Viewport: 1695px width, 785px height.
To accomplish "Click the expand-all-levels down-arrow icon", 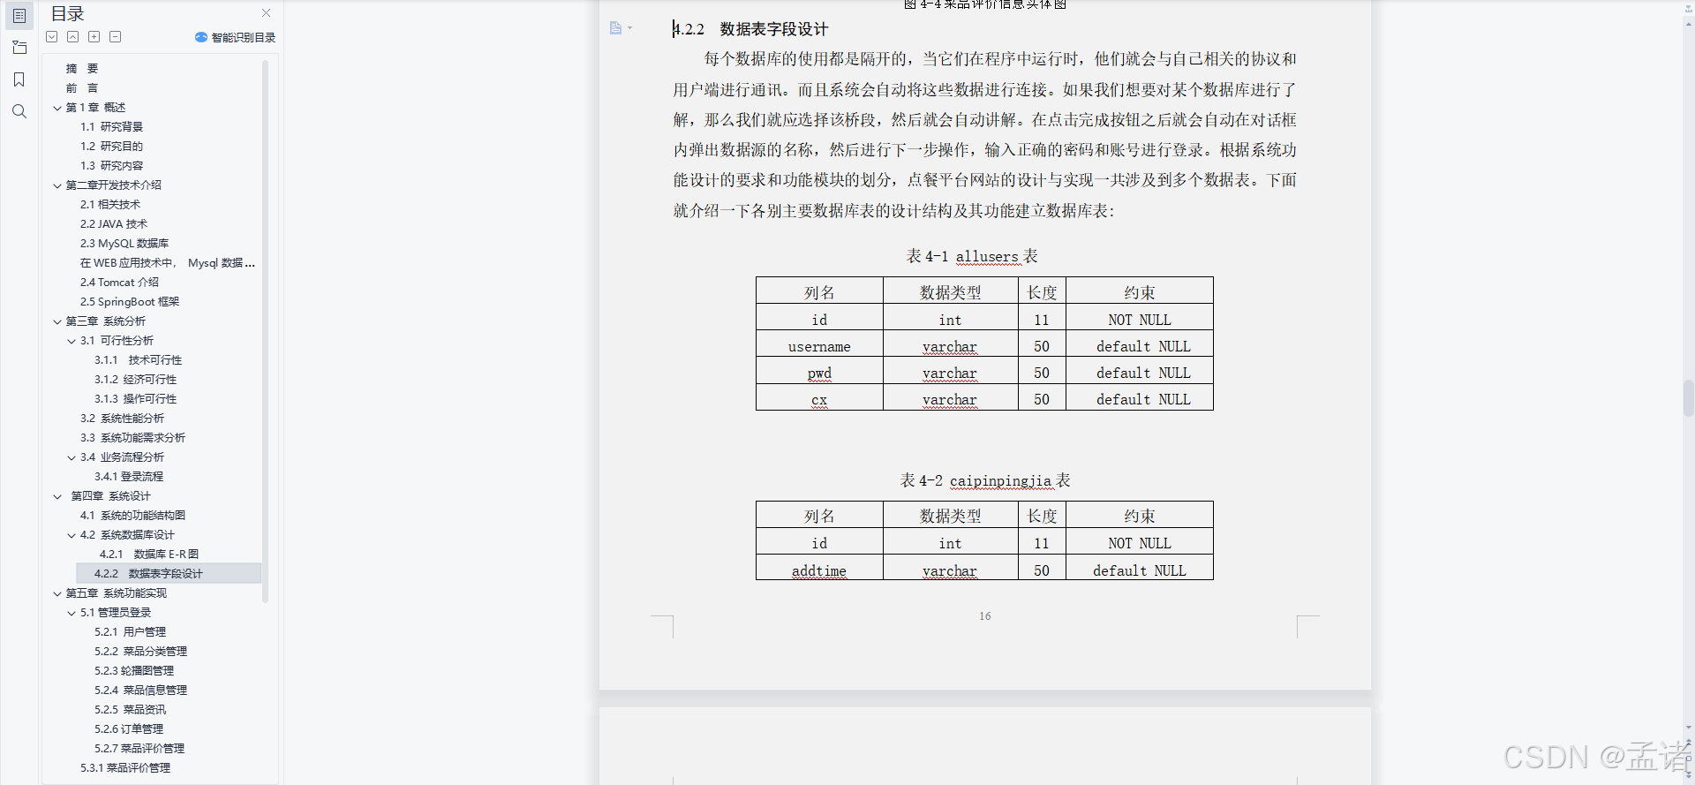I will coord(52,37).
